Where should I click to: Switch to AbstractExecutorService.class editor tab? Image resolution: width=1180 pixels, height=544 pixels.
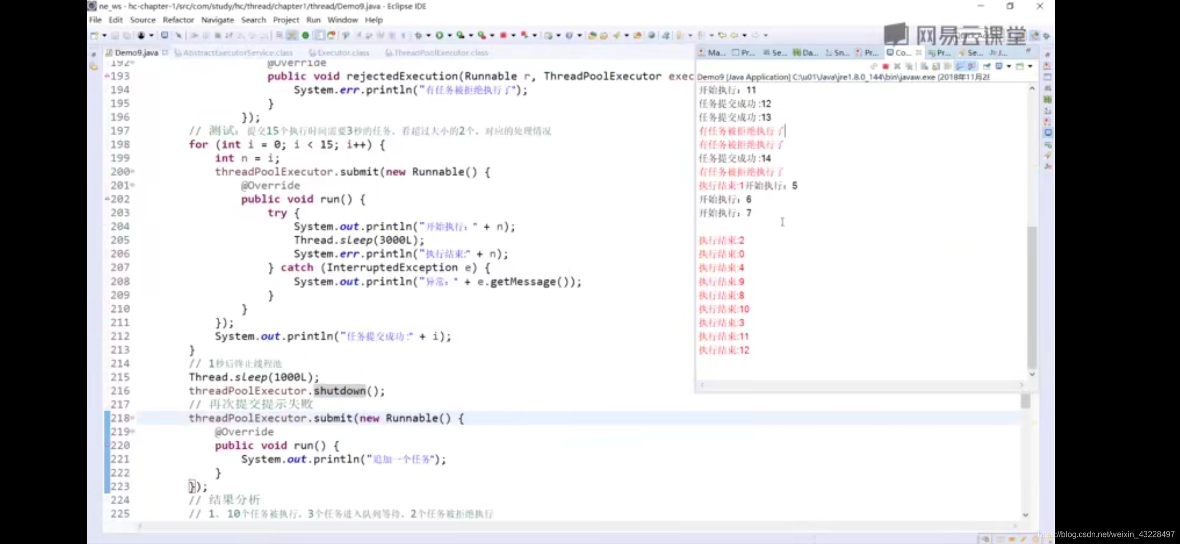click(x=233, y=52)
